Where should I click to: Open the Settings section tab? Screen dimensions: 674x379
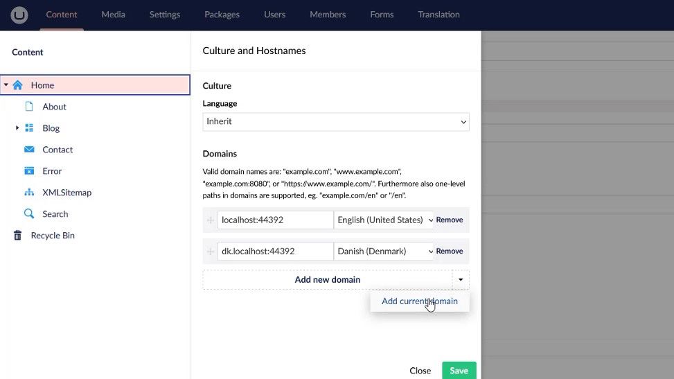(x=165, y=15)
